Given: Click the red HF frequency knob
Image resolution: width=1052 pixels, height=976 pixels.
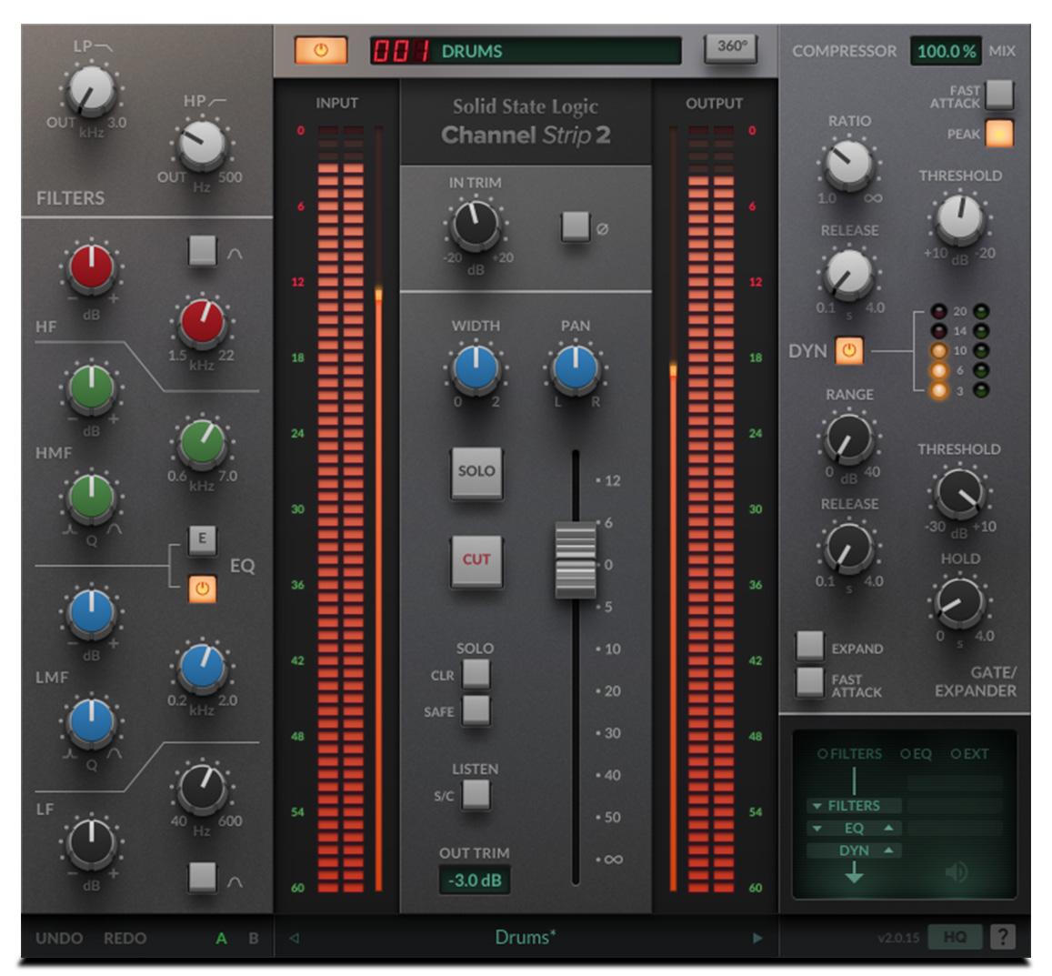Looking at the screenshot, I should click(x=201, y=322).
